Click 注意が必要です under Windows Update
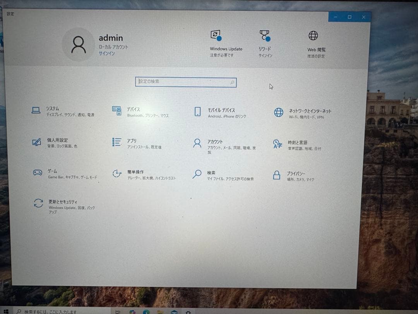The height and width of the screenshot is (314, 418). point(222,55)
